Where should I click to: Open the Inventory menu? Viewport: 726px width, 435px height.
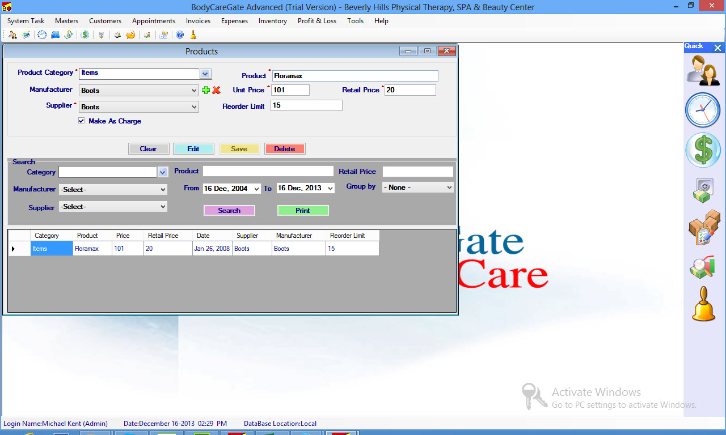point(272,21)
